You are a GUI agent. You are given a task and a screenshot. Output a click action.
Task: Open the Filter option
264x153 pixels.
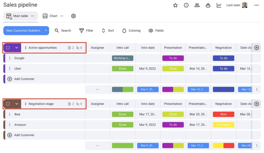click(86, 31)
